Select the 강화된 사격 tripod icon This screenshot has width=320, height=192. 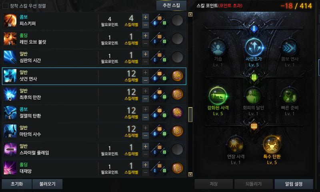click(218, 96)
